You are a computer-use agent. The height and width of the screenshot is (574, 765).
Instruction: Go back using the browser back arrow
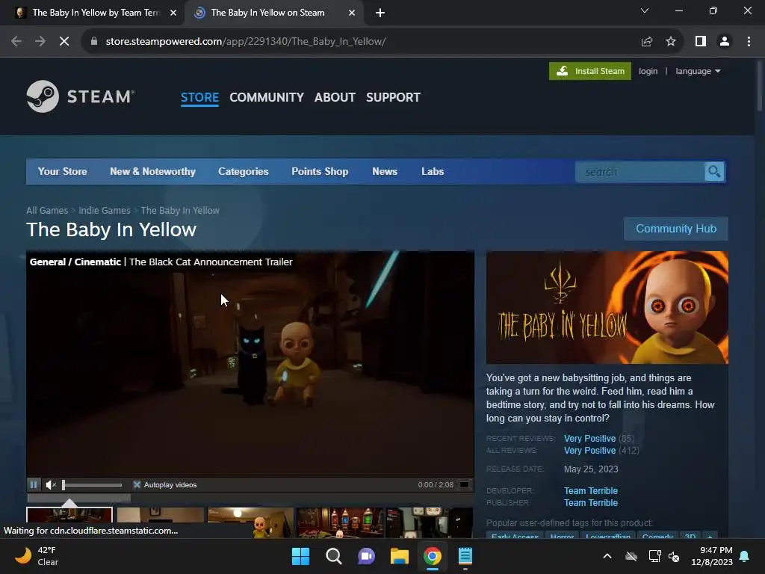[x=16, y=42]
